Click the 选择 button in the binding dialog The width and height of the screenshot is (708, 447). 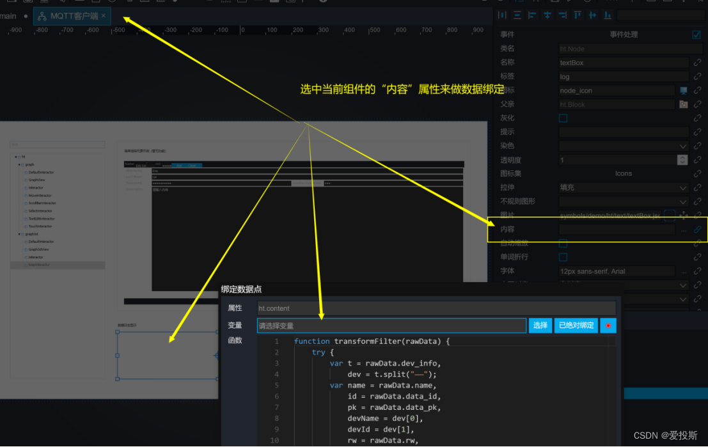pos(539,325)
